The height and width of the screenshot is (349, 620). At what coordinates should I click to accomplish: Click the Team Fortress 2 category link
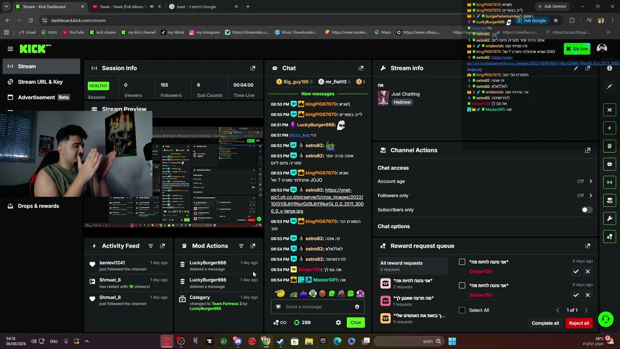click(226, 304)
